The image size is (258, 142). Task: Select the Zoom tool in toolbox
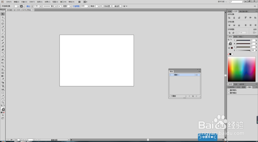pos(3,102)
